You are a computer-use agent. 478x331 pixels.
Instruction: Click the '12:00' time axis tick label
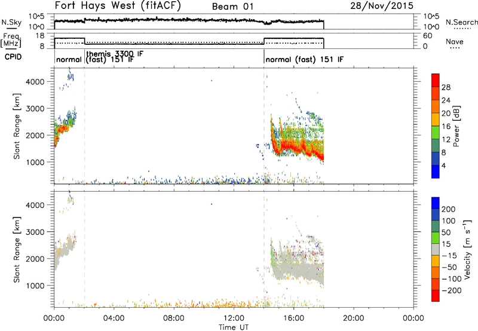tap(234, 318)
